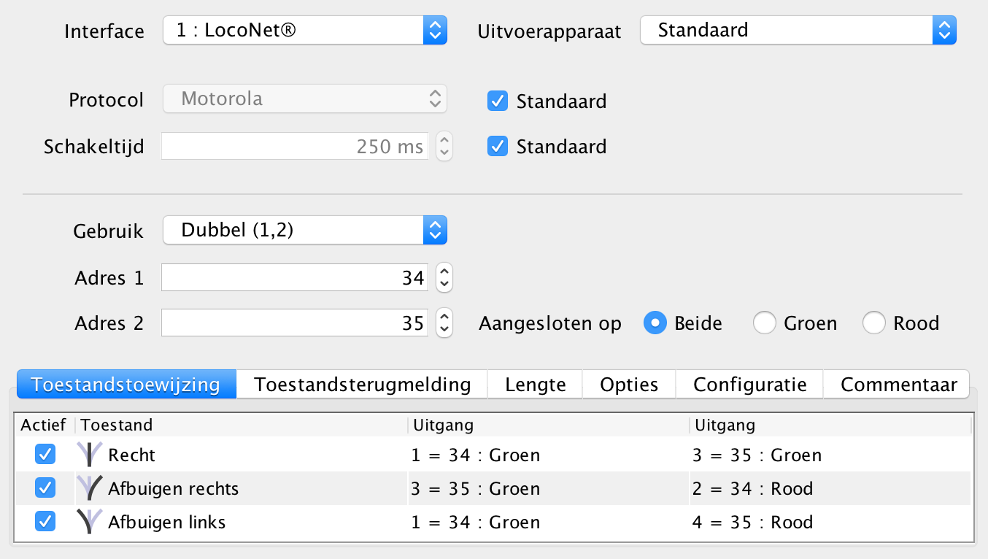Click the Afbuigen links turnout icon
This screenshot has height=559, width=988.
[x=90, y=522]
